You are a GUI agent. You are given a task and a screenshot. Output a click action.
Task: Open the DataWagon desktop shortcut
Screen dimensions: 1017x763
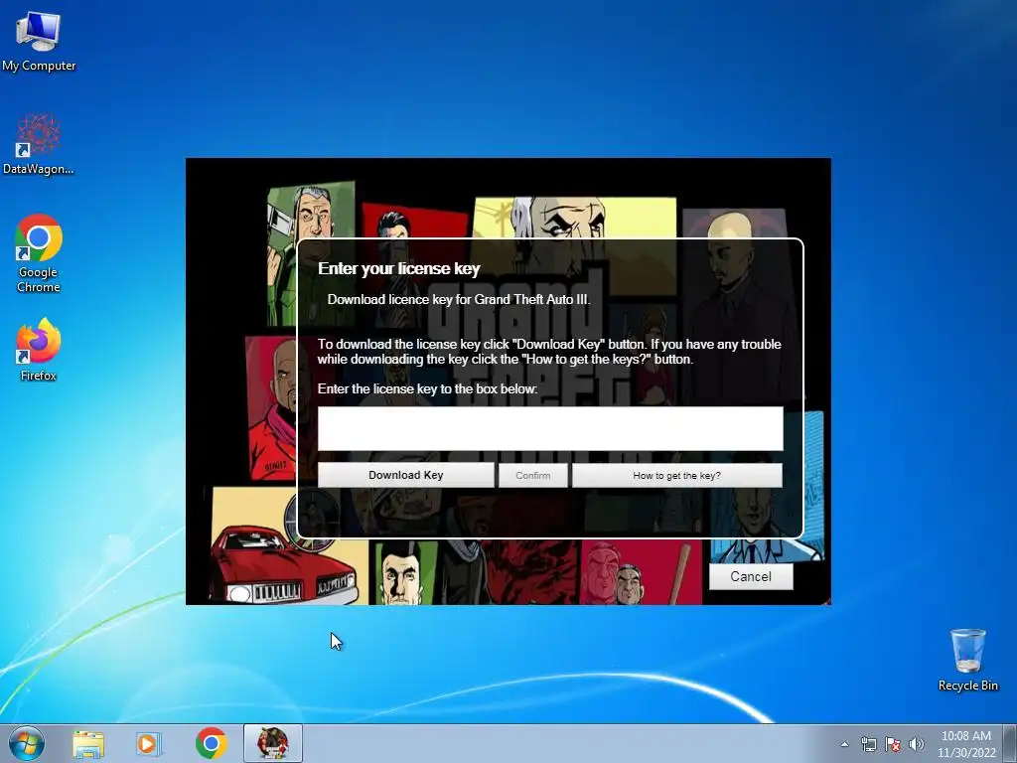39,144
